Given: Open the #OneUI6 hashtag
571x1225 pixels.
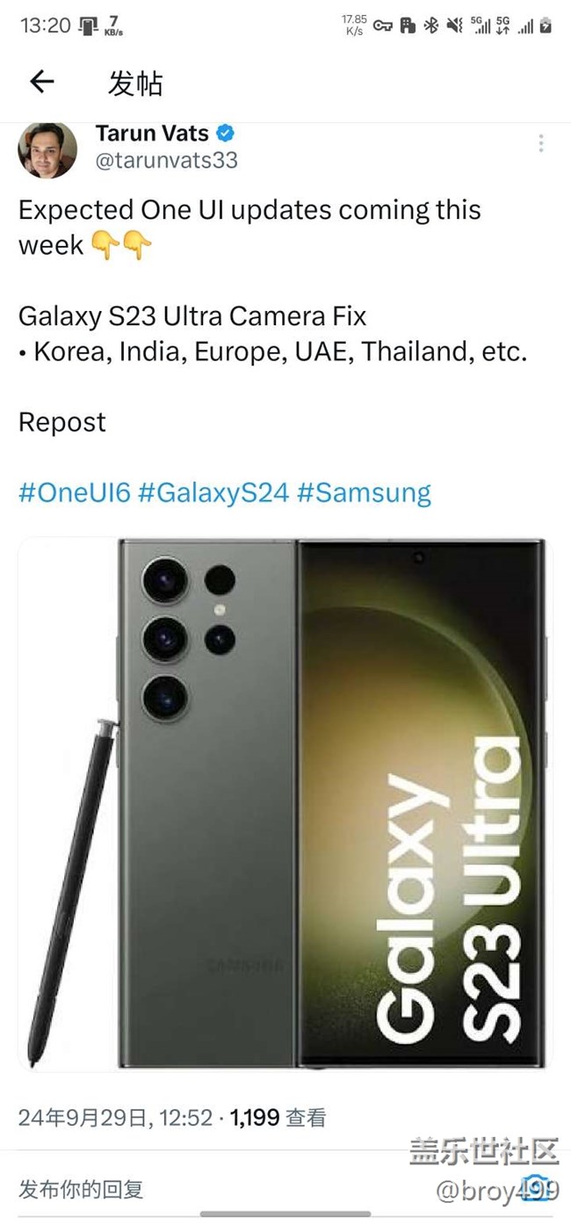Looking at the screenshot, I should click(x=75, y=492).
